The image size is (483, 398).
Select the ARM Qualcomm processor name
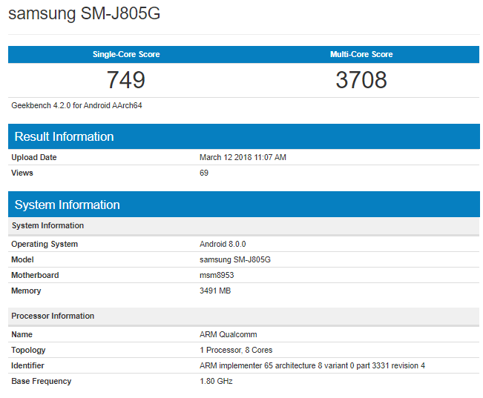click(229, 334)
